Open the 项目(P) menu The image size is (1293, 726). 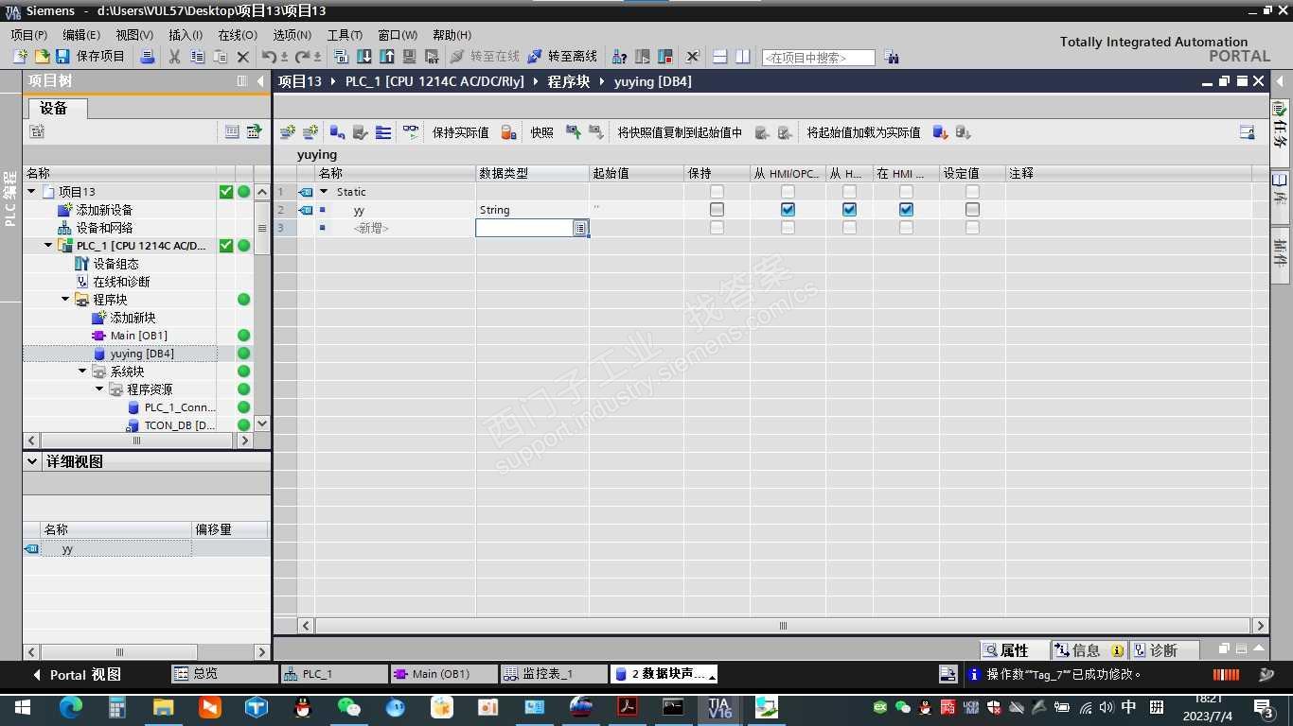[29, 35]
